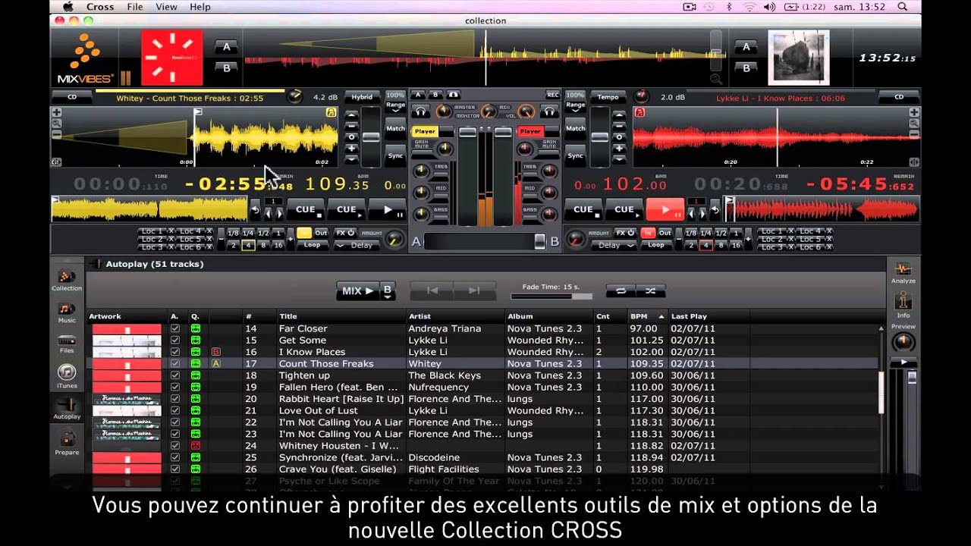971x546 pixels.
Task: Open the Cross application menu
Action: (x=99, y=7)
